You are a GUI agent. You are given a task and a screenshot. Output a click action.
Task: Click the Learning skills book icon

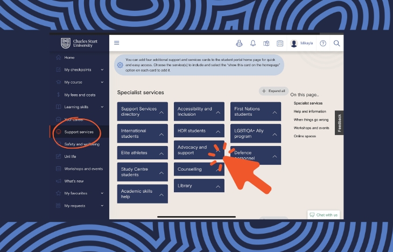[x=58, y=107]
